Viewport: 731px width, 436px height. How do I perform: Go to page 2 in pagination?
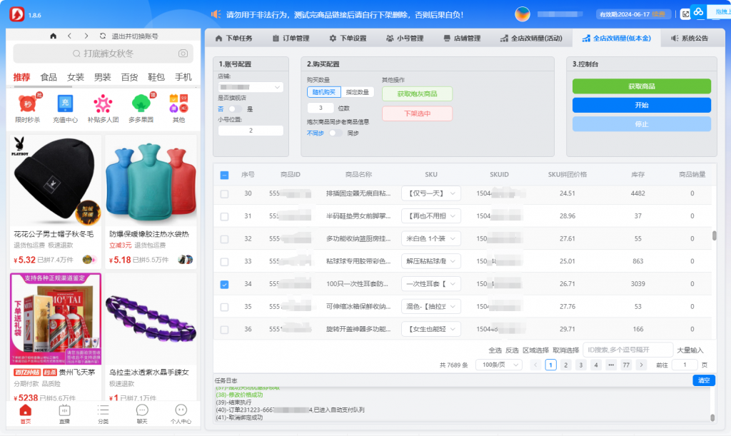coord(565,365)
